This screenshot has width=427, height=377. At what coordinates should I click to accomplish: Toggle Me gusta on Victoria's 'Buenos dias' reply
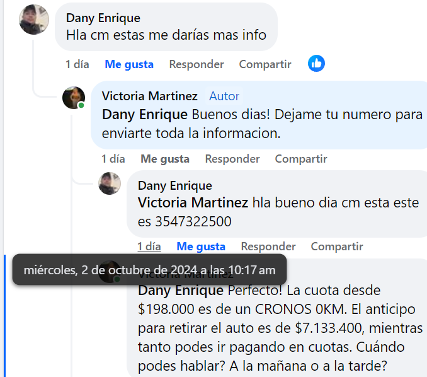[x=165, y=159]
